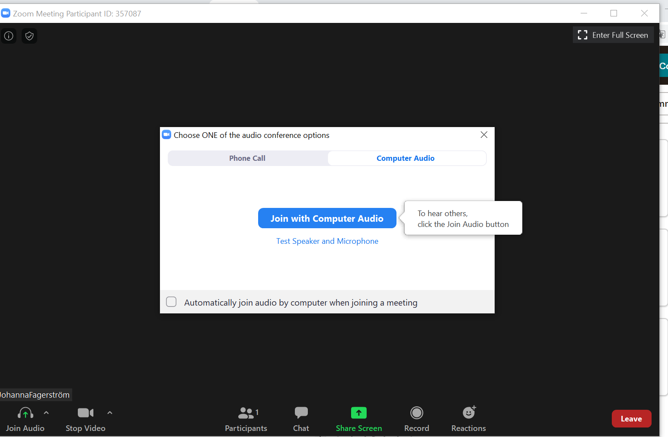Open the security shield icon
Viewport: 668px width, 437px height.
29,36
